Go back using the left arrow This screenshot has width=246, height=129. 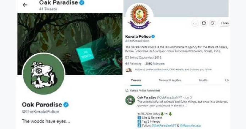tap(25, 5)
